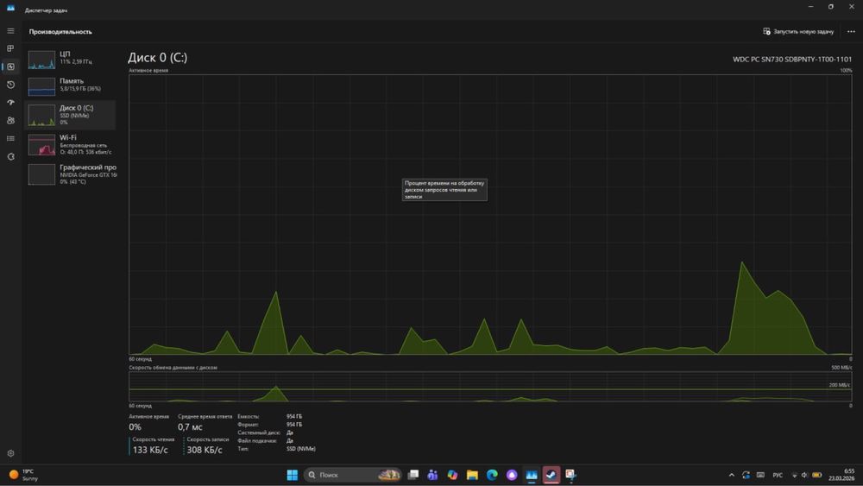The height and width of the screenshot is (486, 863).
Task: Click the Диск 0 (C:) title heading
Action: point(157,58)
